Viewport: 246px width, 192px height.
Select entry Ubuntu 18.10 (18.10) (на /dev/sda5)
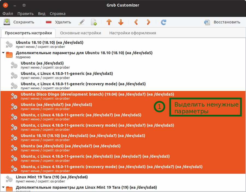[123, 44]
